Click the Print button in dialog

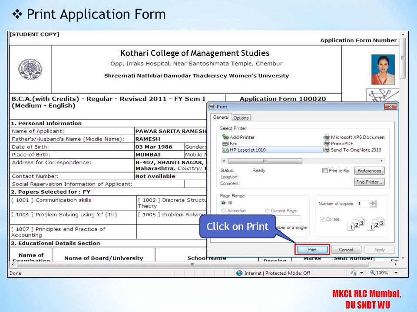click(x=312, y=250)
